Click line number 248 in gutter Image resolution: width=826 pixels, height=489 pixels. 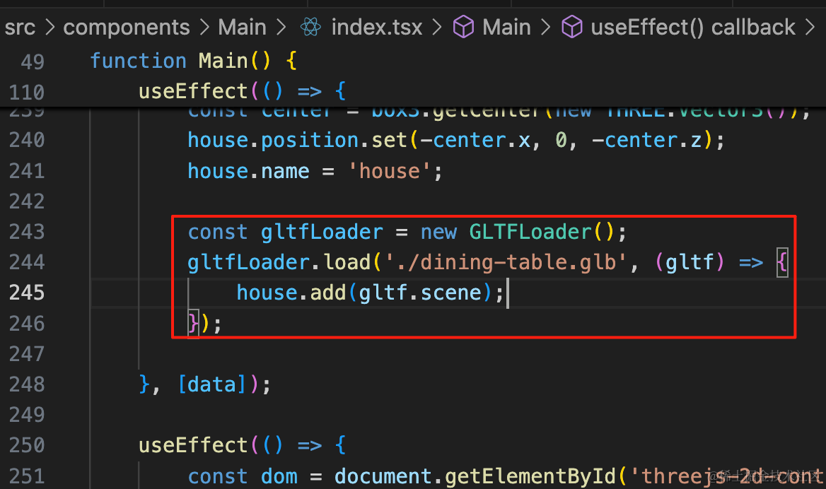pos(27,385)
